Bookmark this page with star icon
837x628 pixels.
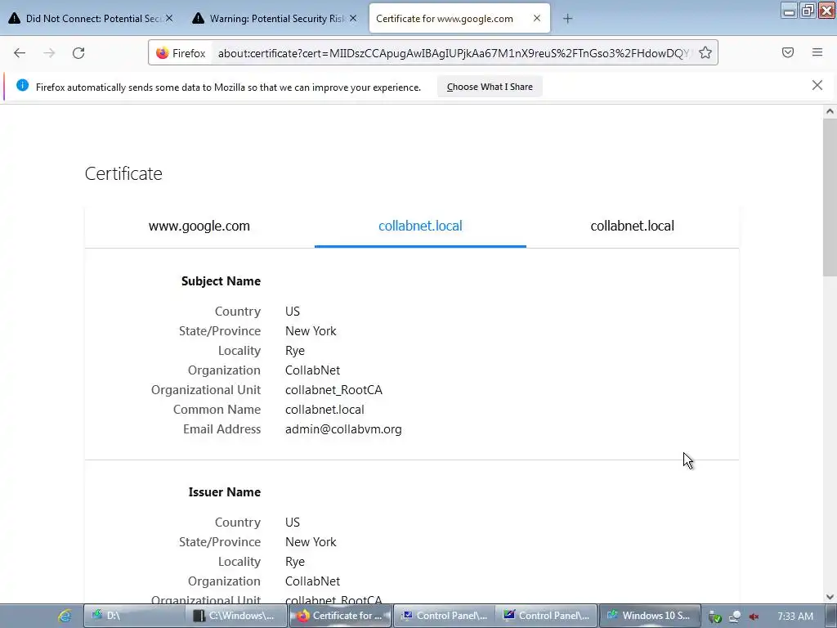[705, 53]
